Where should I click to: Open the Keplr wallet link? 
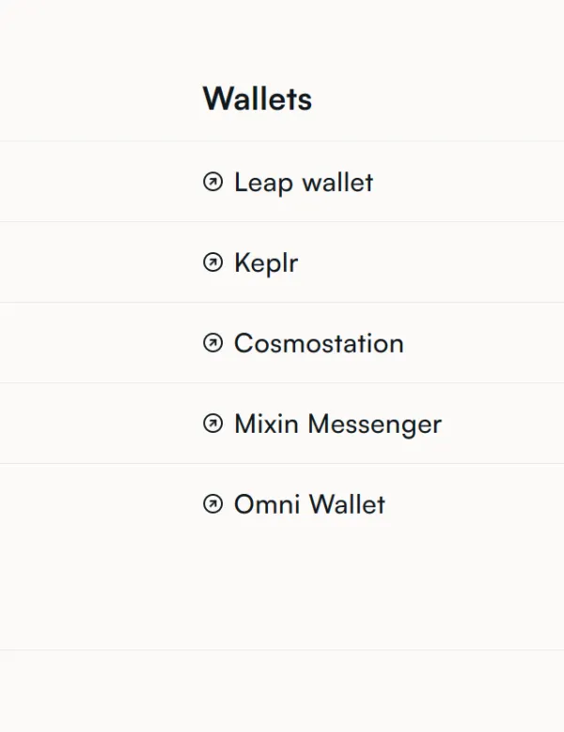[266, 263]
